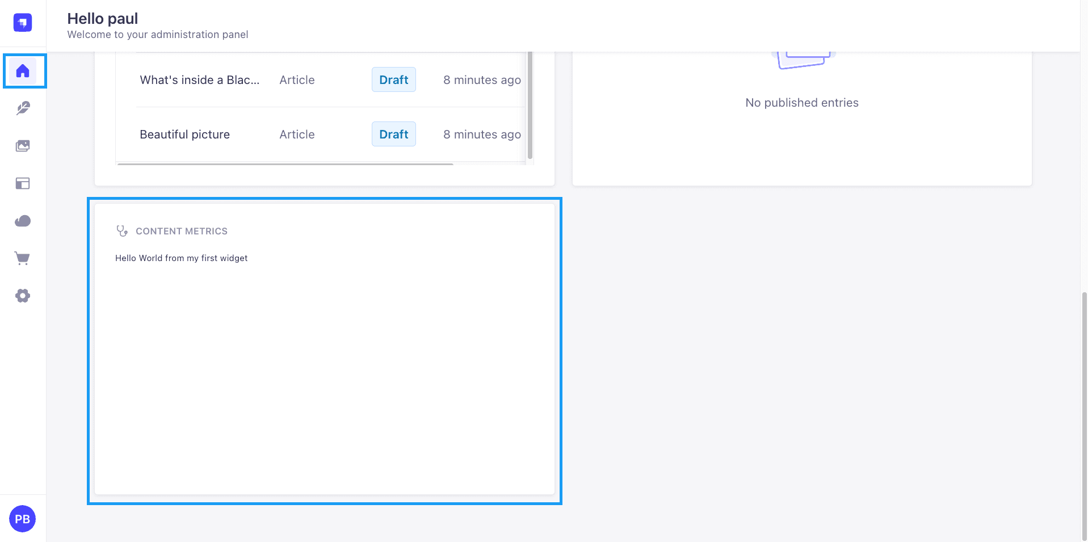1088x542 pixels.
Task: Open Marketplace shopping cart icon
Action: pyautogui.click(x=23, y=258)
